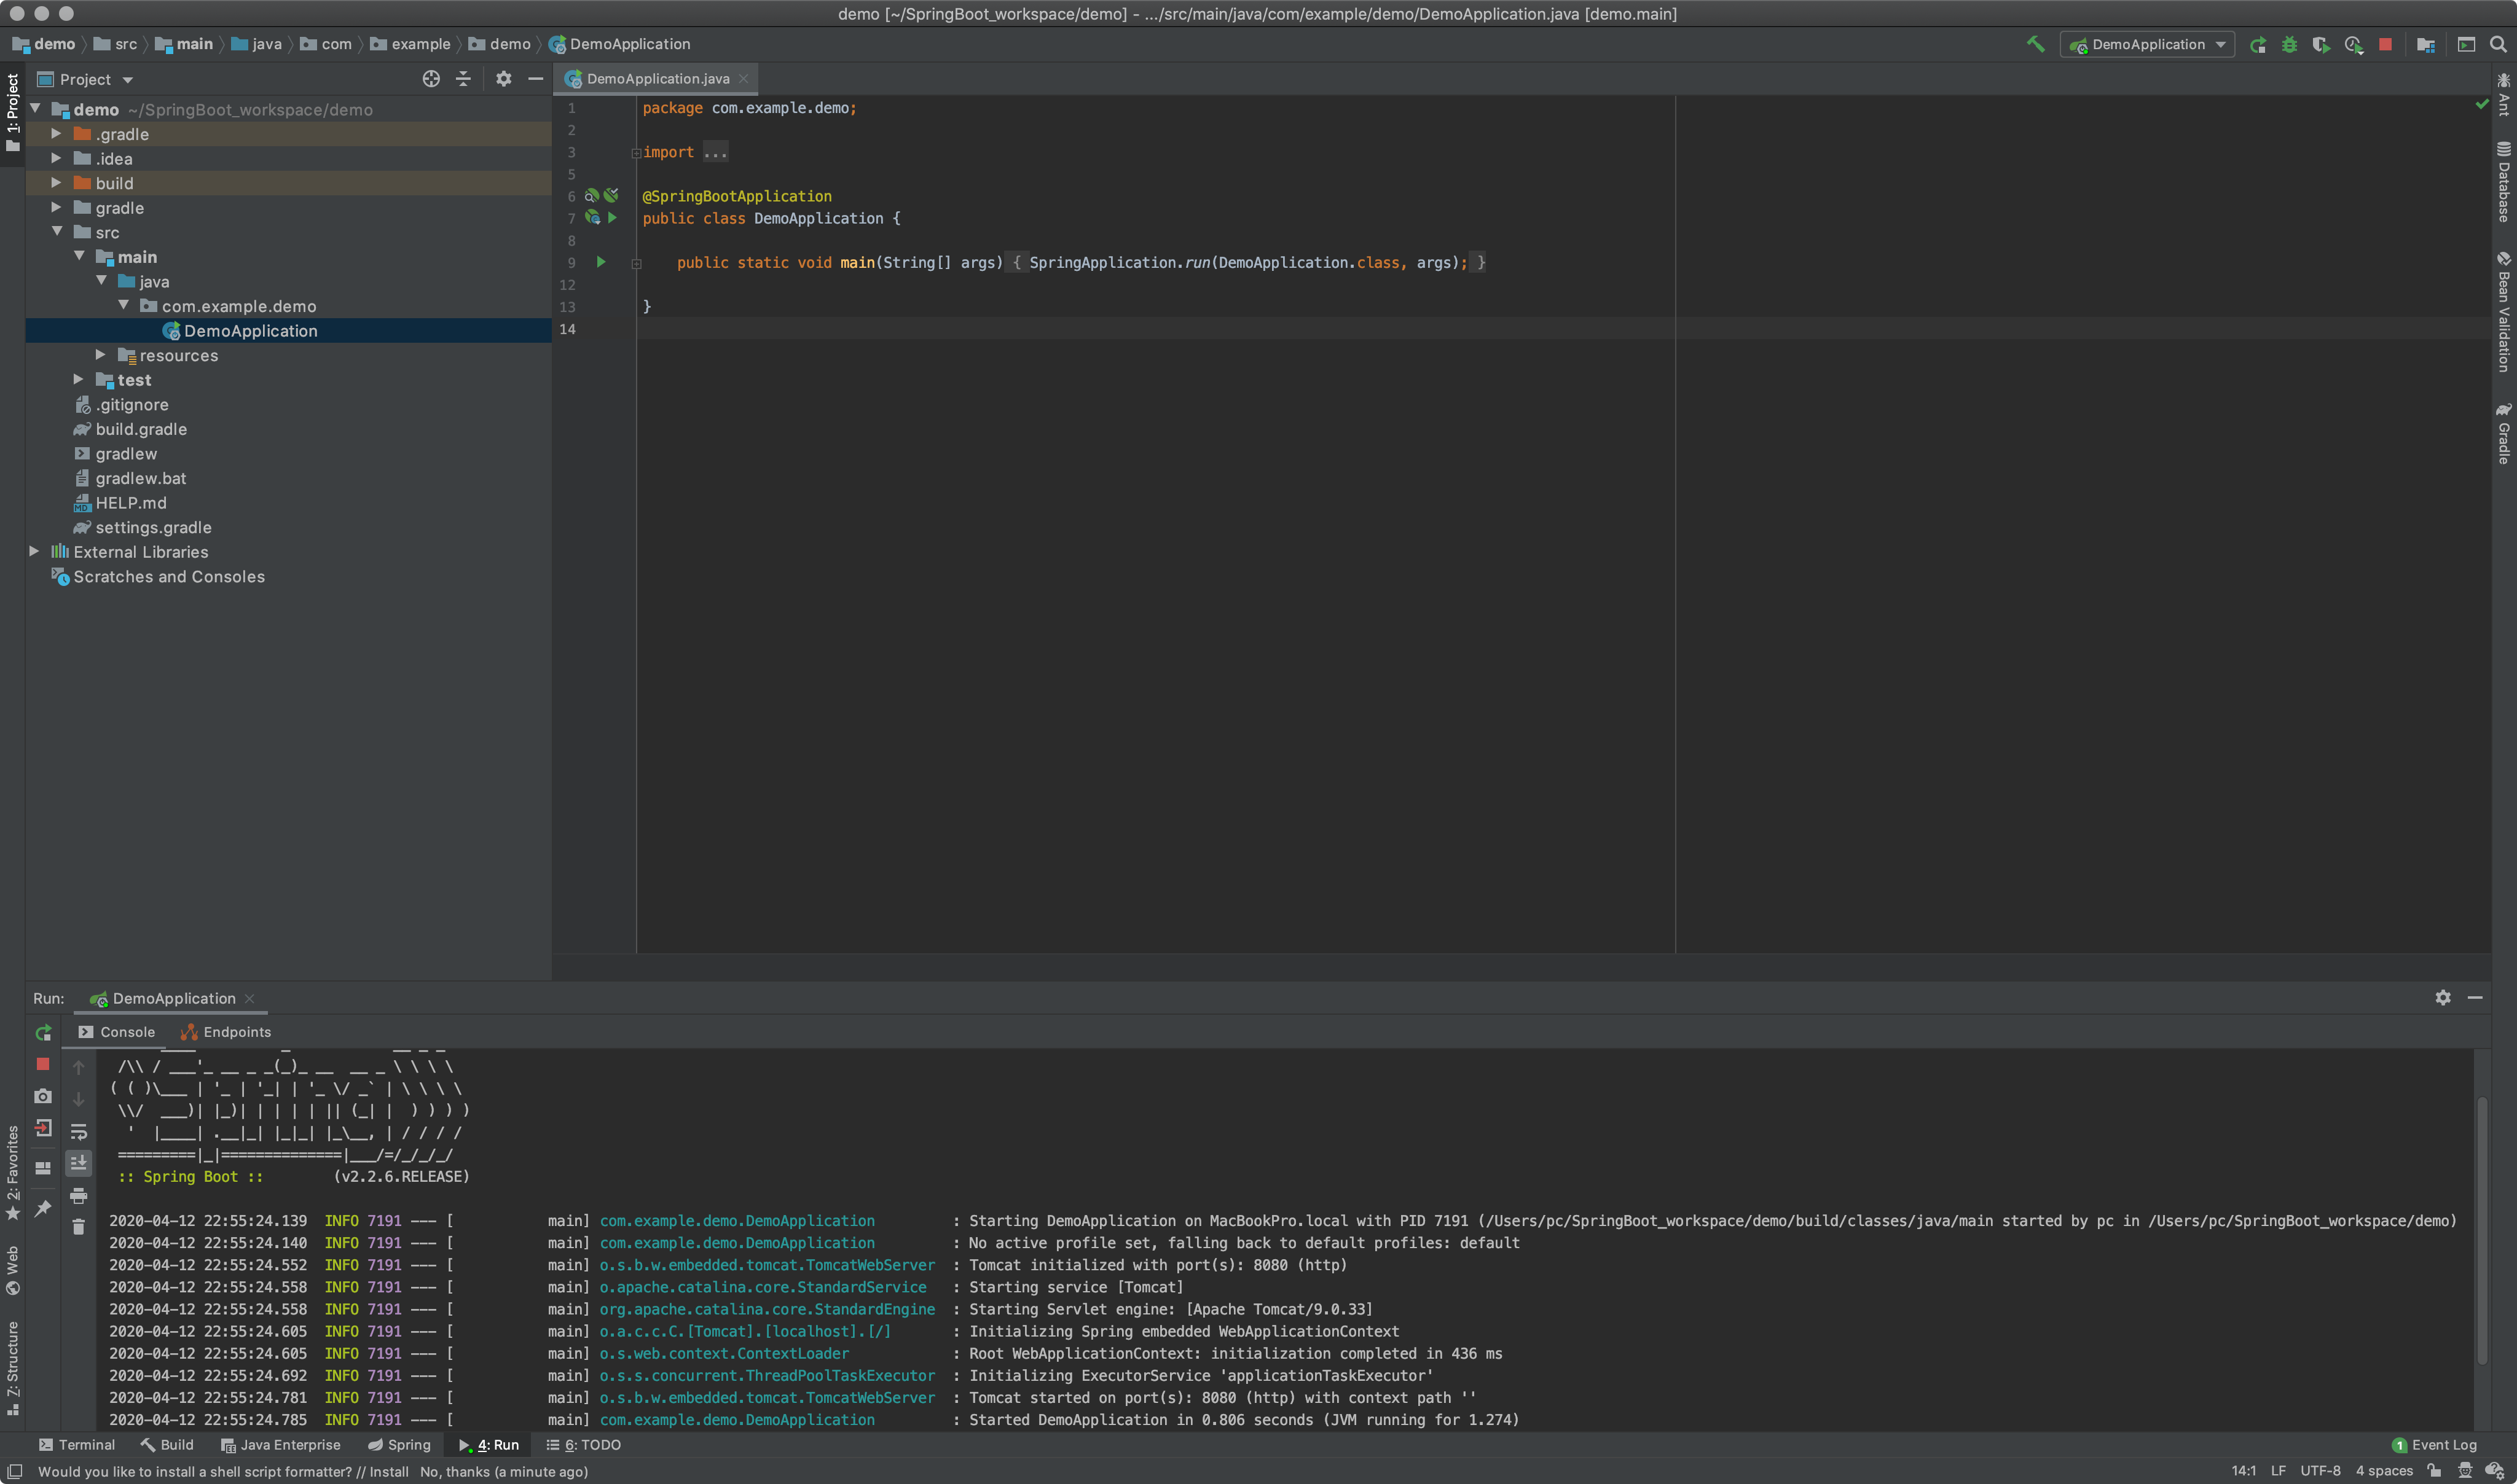The height and width of the screenshot is (1484, 2517).
Task: Expand the folded import statement on line 3
Action: (635, 153)
